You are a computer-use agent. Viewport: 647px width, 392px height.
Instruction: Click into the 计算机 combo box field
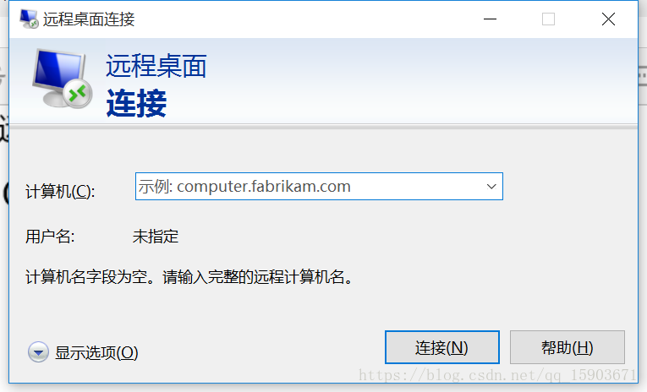click(319, 187)
